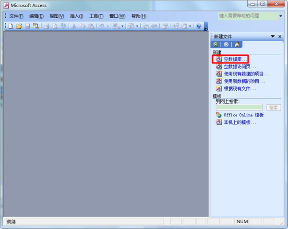Click the Save floppy disk icon
288x229 pixels.
(x=27, y=26)
